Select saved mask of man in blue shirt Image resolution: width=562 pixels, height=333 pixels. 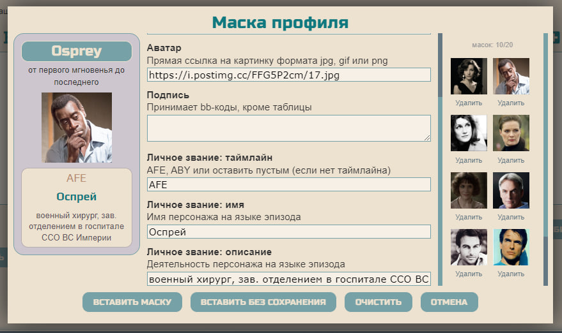coord(511,76)
